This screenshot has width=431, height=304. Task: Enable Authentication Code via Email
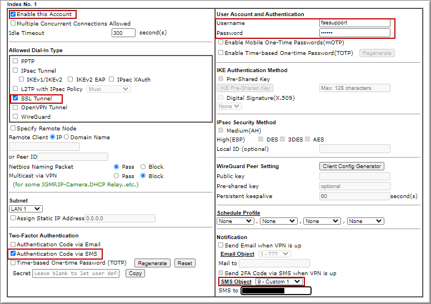click(13, 244)
